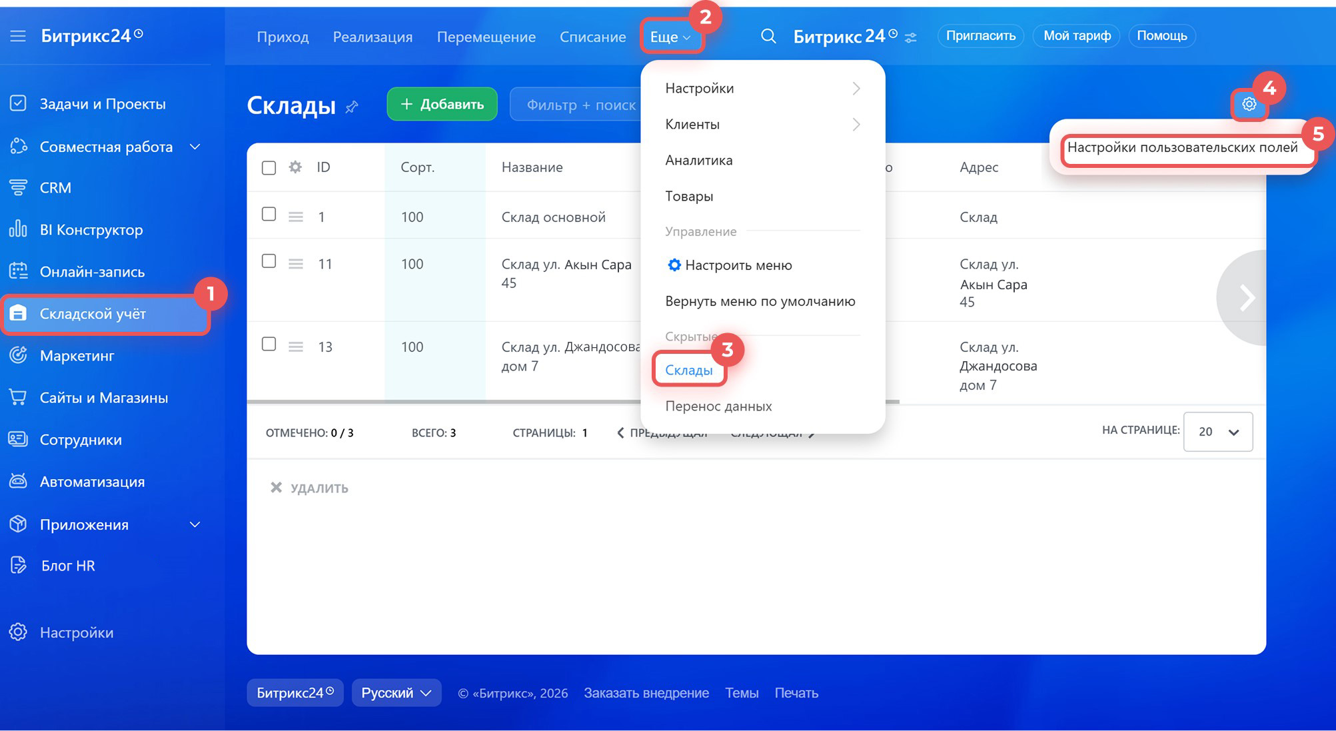Click Настройки пользовательских полей option
The image size is (1336, 731).
click(x=1181, y=147)
